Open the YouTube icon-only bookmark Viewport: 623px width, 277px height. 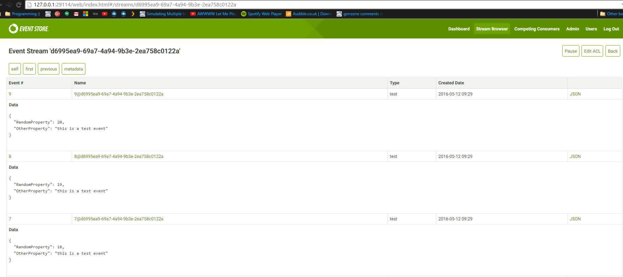pos(105,14)
